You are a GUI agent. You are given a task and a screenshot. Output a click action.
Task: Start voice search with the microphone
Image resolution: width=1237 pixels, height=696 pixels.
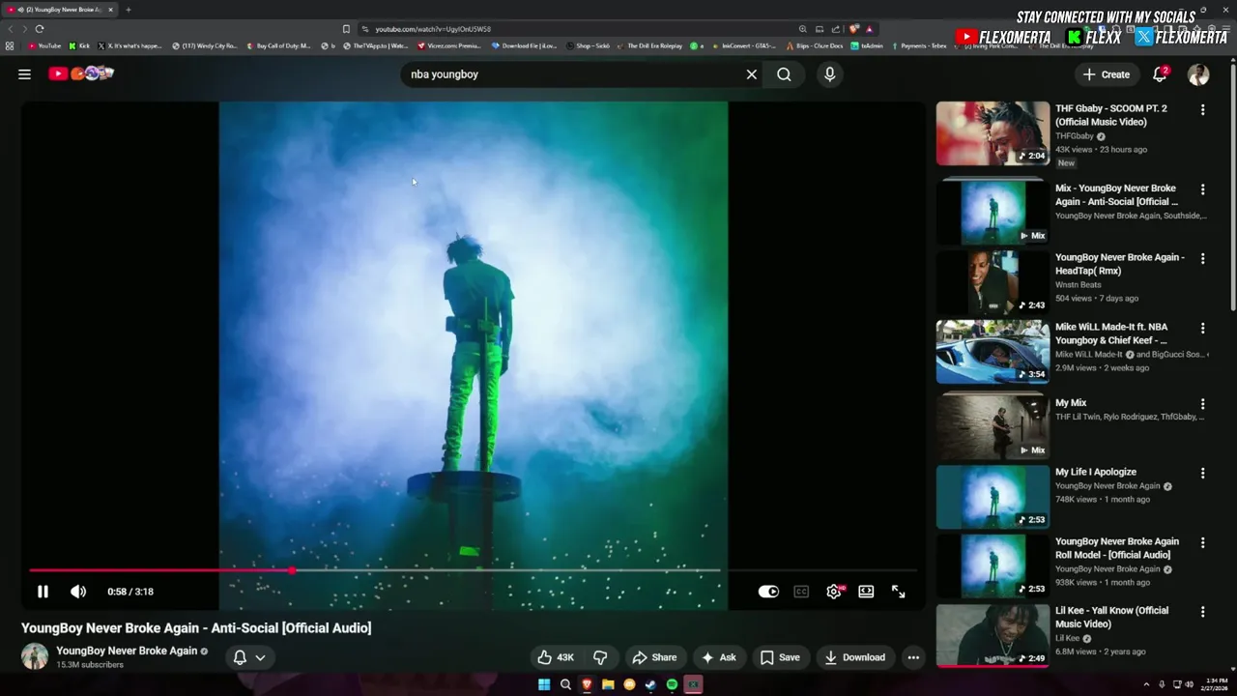[829, 74]
